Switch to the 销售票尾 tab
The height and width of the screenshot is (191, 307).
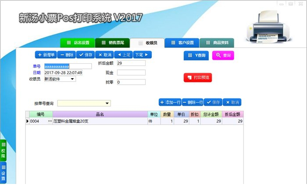(112, 43)
